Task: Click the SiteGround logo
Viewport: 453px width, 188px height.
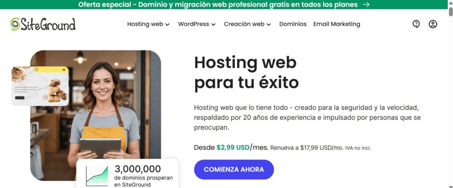Action: click(43, 24)
